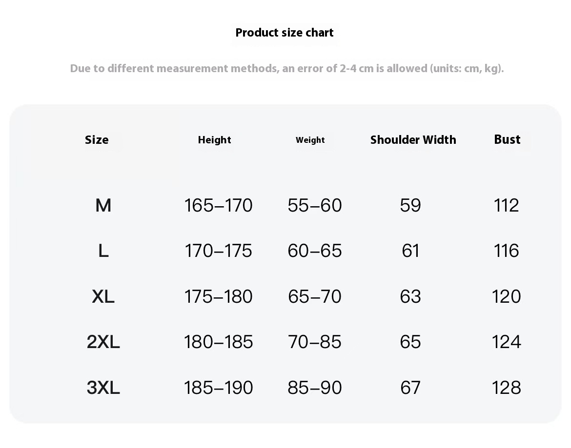Choose the 2XL size row label

pos(103,342)
